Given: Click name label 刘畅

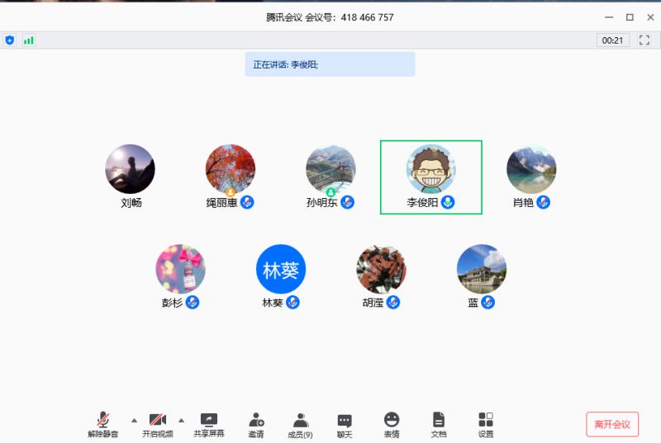Looking at the screenshot, I should (131, 203).
